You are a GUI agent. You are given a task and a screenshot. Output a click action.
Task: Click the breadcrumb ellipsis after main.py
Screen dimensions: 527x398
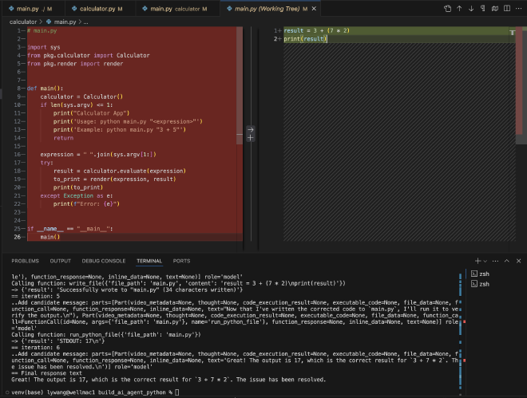(x=85, y=22)
